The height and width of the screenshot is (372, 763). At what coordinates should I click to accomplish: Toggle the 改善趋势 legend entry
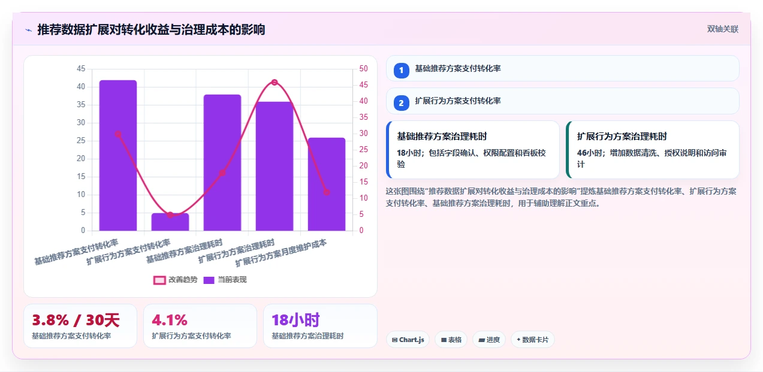click(175, 280)
